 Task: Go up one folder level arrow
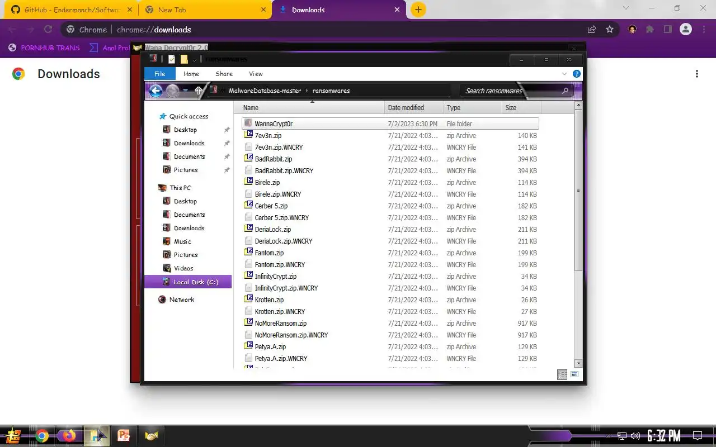[199, 91]
